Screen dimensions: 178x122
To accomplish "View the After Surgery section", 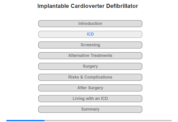I will point(90,88).
